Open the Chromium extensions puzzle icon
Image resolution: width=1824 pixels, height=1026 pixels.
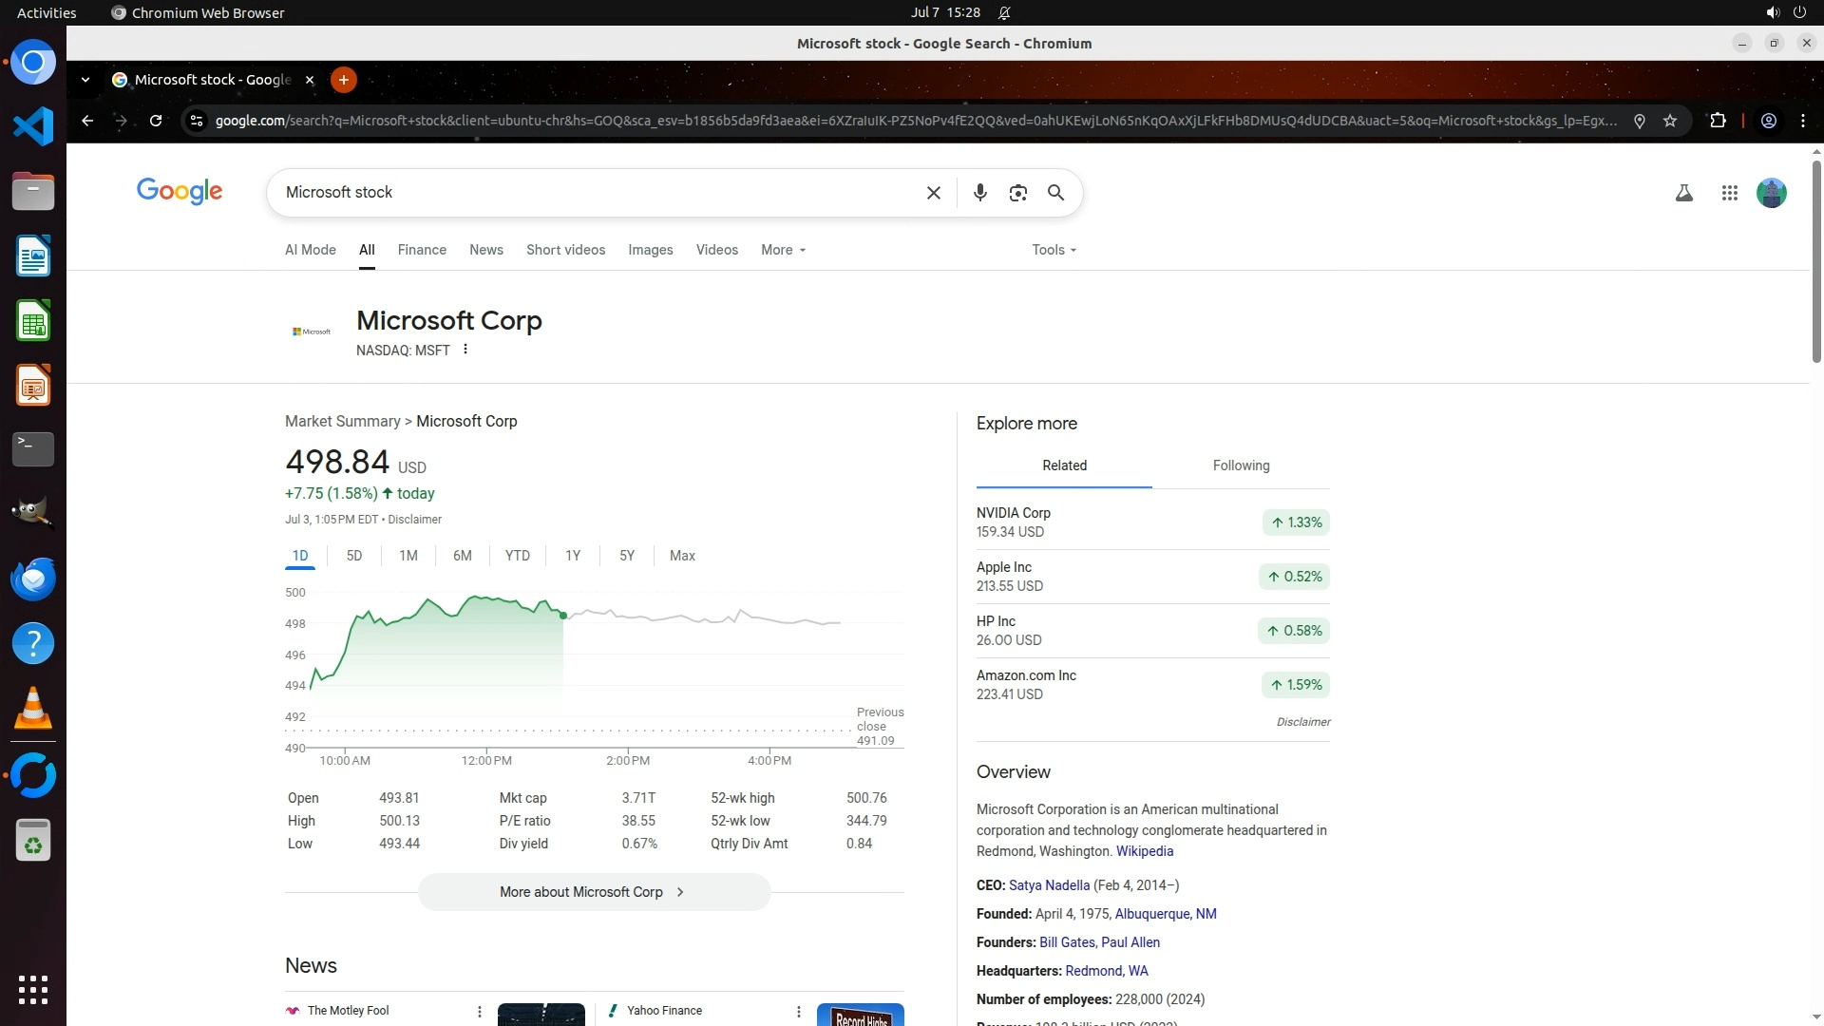[x=1718, y=121]
